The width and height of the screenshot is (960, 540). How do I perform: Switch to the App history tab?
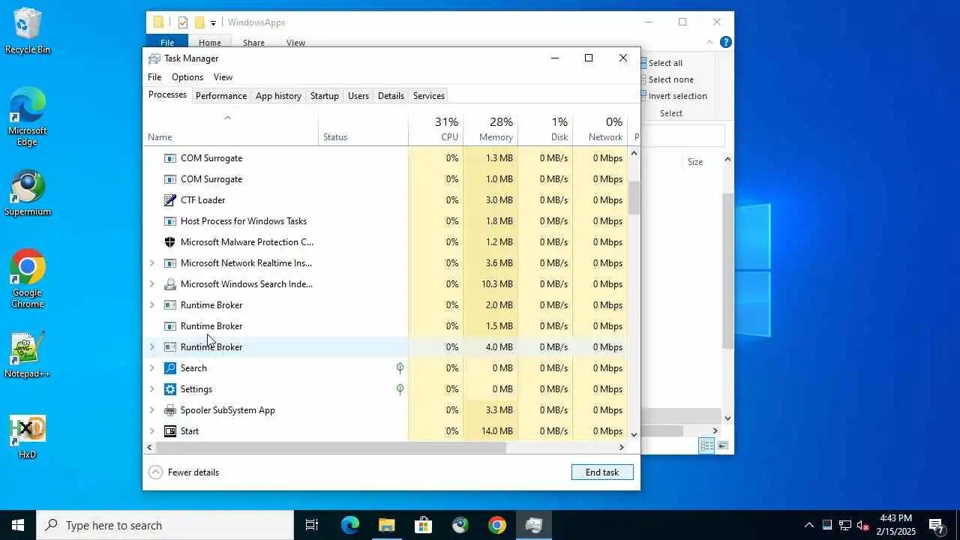tap(278, 96)
